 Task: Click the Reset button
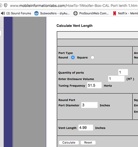(88, 142)
